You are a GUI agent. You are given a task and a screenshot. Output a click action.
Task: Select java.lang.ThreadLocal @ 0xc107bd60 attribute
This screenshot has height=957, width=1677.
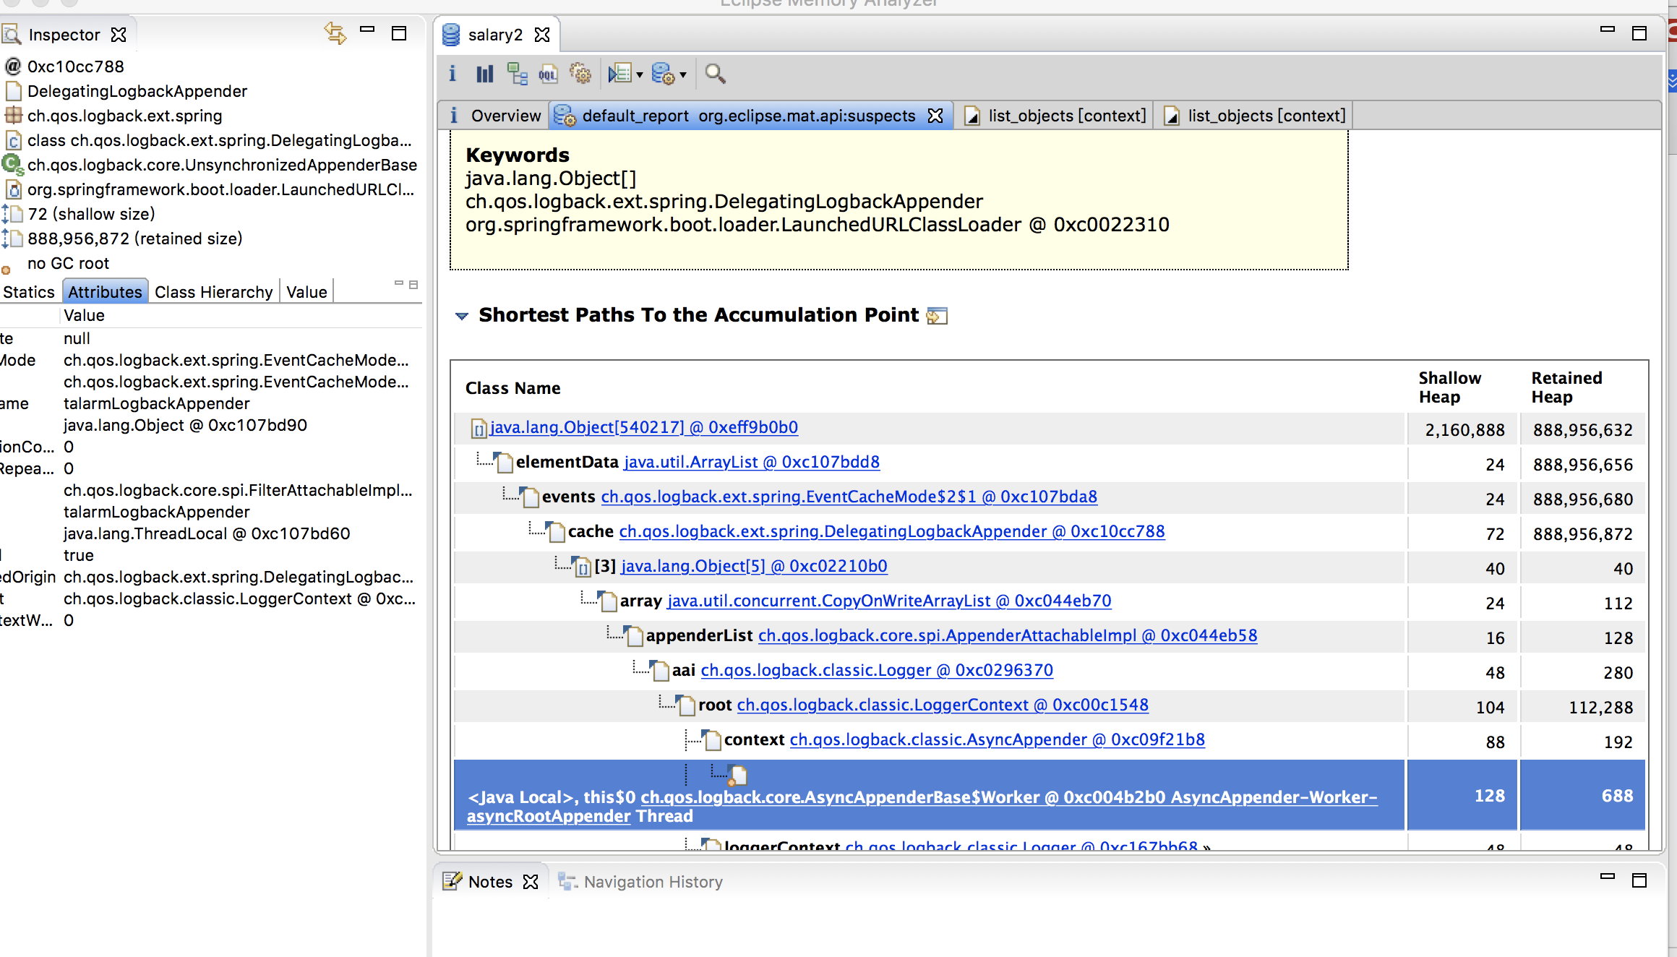(207, 533)
